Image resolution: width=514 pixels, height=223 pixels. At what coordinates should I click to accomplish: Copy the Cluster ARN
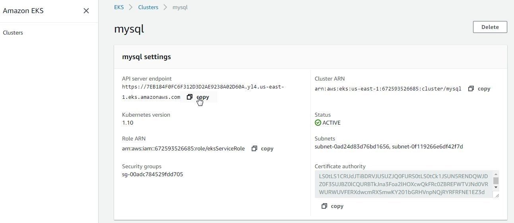479,88
